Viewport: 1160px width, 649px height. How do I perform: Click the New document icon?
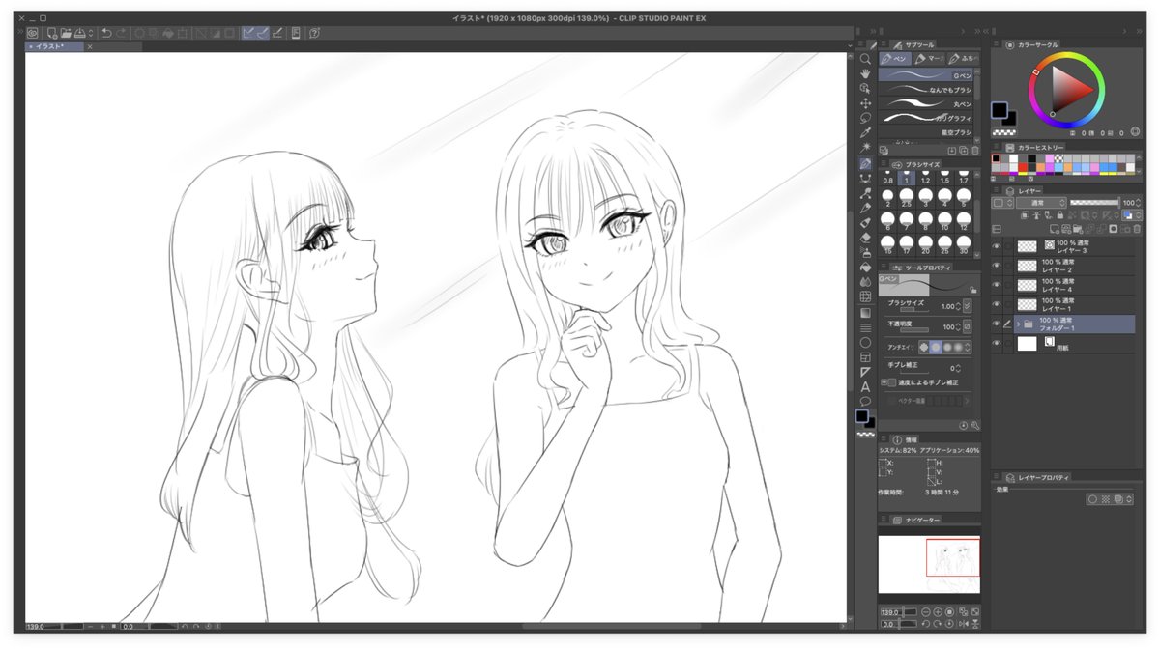(51, 33)
